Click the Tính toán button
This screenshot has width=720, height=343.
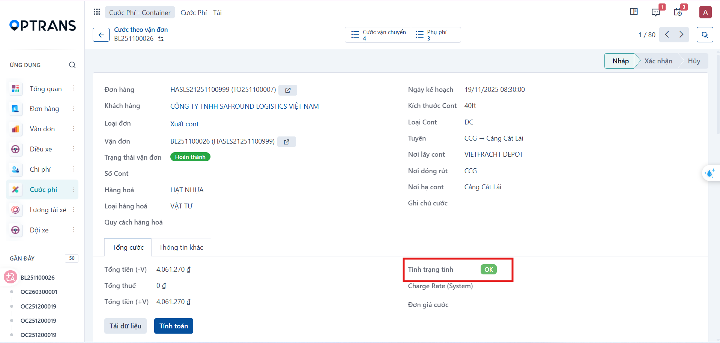point(174,326)
